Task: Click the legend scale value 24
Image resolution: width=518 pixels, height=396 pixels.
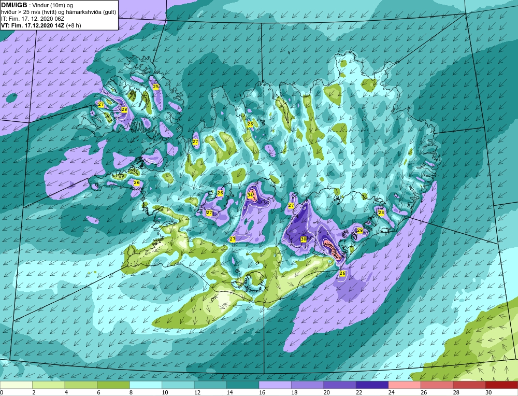Action: 392,392
